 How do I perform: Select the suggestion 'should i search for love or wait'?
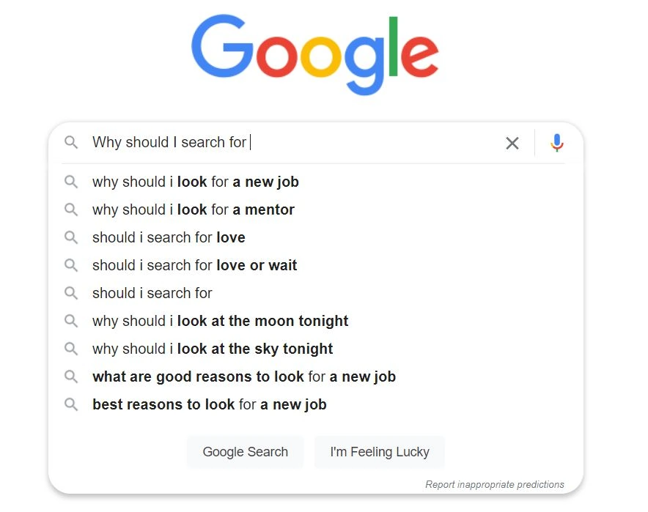tap(194, 265)
